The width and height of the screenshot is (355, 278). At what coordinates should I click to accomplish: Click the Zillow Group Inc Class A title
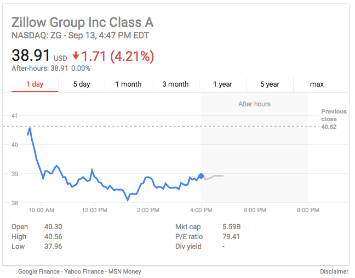[83, 22]
